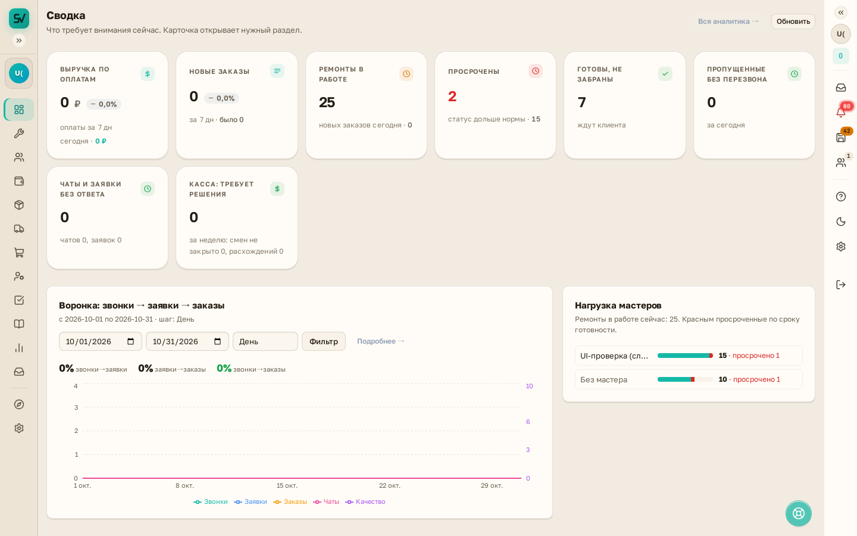Image resolution: width=857 pixels, height=536 pixels.
Task: Click the logout icon in right panel
Action: tap(841, 285)
